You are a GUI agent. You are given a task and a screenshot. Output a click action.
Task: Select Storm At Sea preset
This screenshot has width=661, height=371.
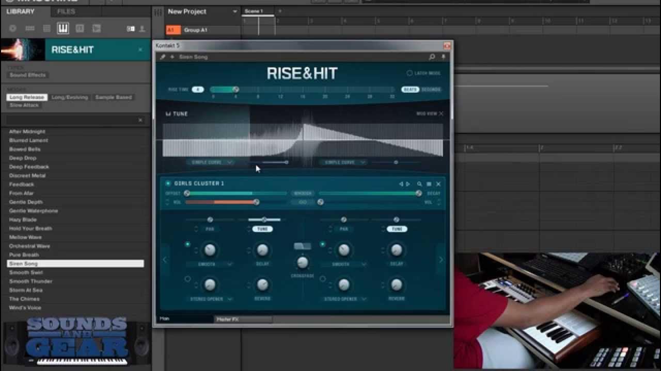26,290
